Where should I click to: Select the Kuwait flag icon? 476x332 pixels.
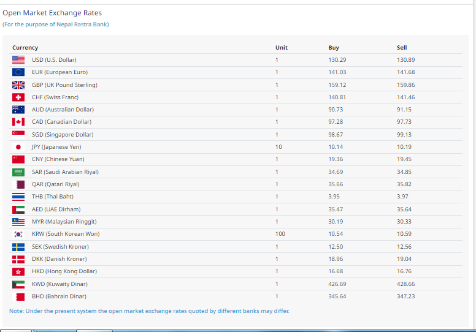[18, 284]
